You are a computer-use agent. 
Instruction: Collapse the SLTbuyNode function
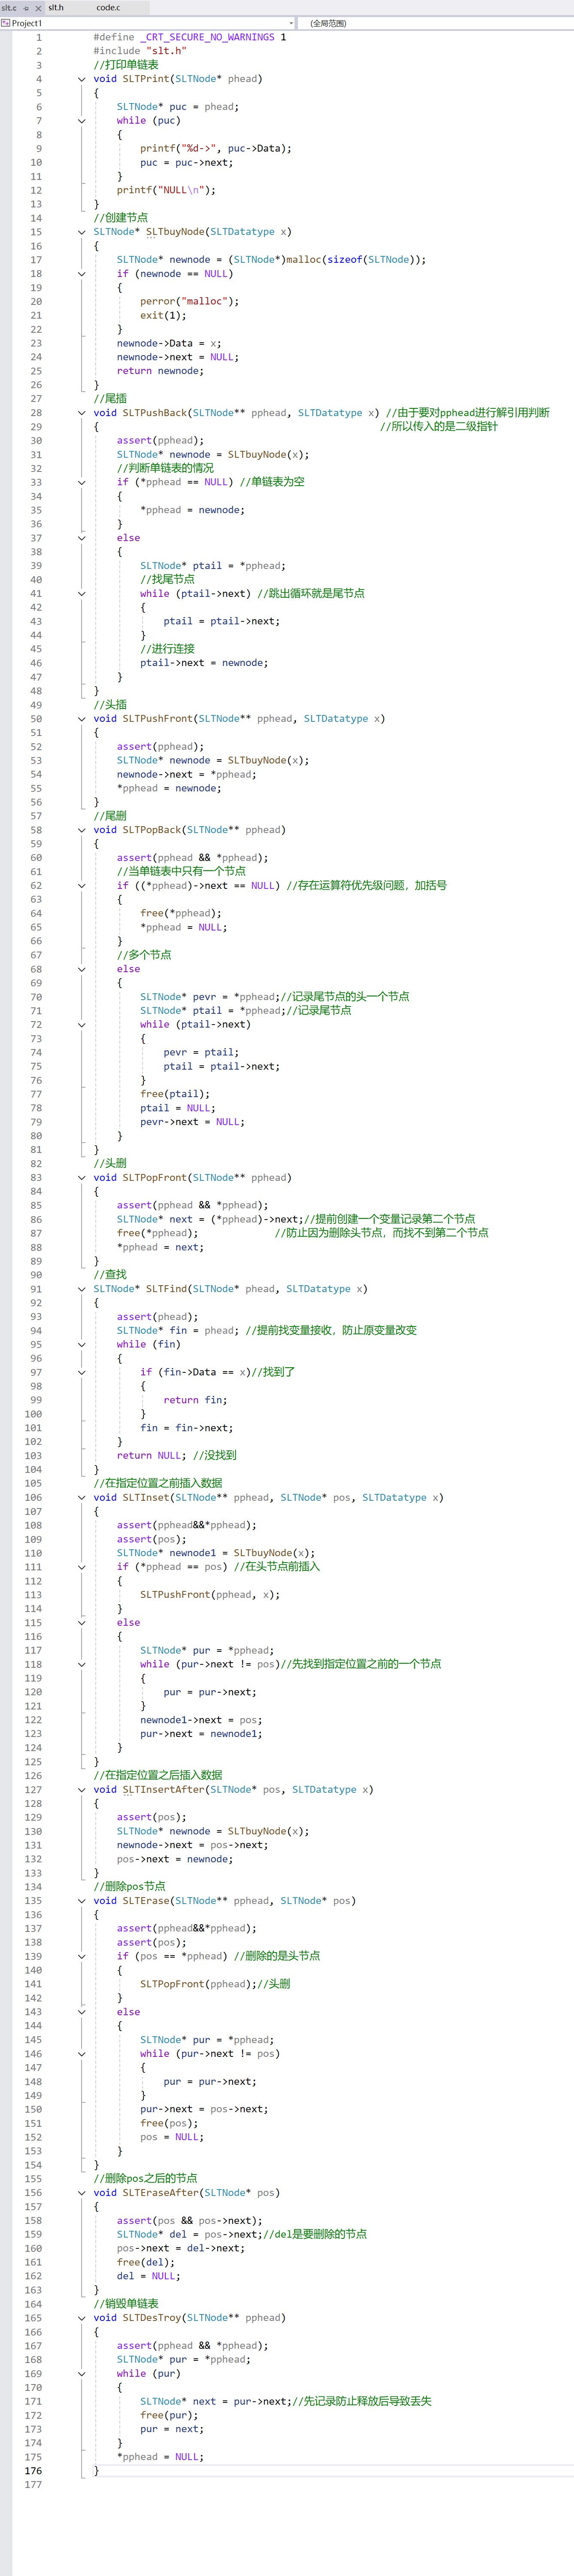[x=82, y=232]
